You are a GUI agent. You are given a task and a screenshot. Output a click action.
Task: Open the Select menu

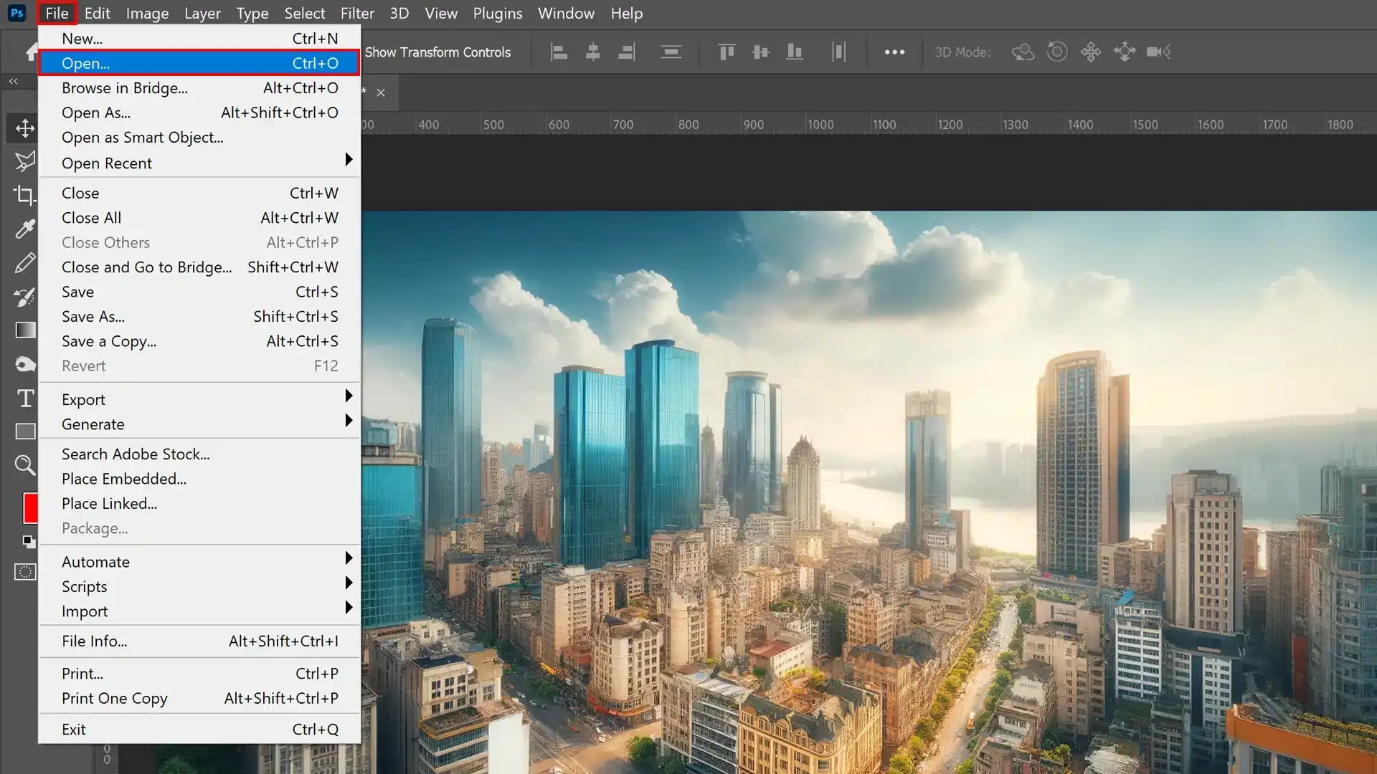(305, 13)
